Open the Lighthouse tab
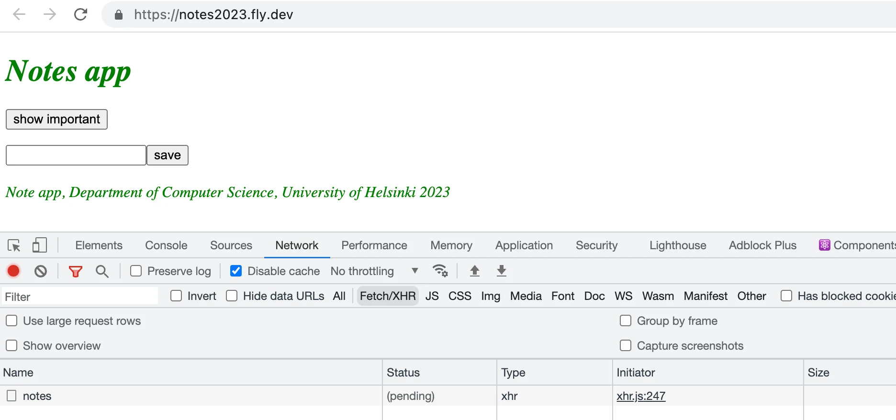 [x=678, y=245]
